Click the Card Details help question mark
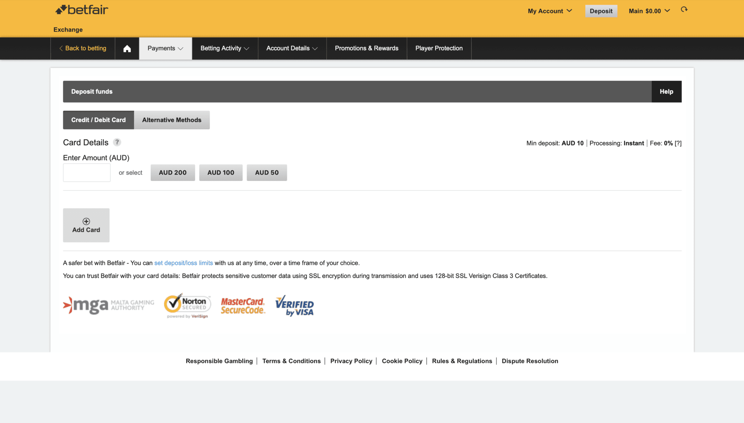This screenshot has height=423, width=744. pyautogui.click(x=117, y=142)
